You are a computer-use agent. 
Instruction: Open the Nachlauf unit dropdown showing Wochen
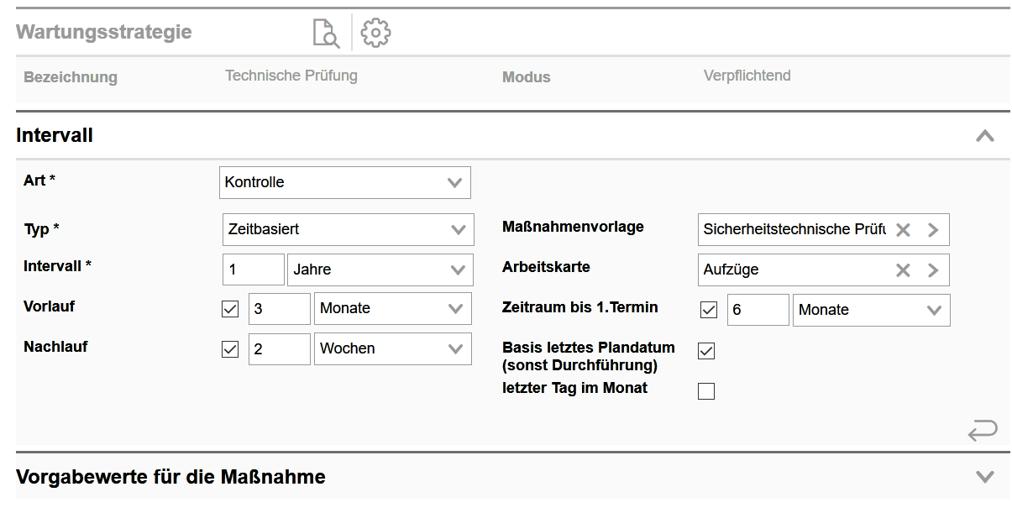[392, 349]
